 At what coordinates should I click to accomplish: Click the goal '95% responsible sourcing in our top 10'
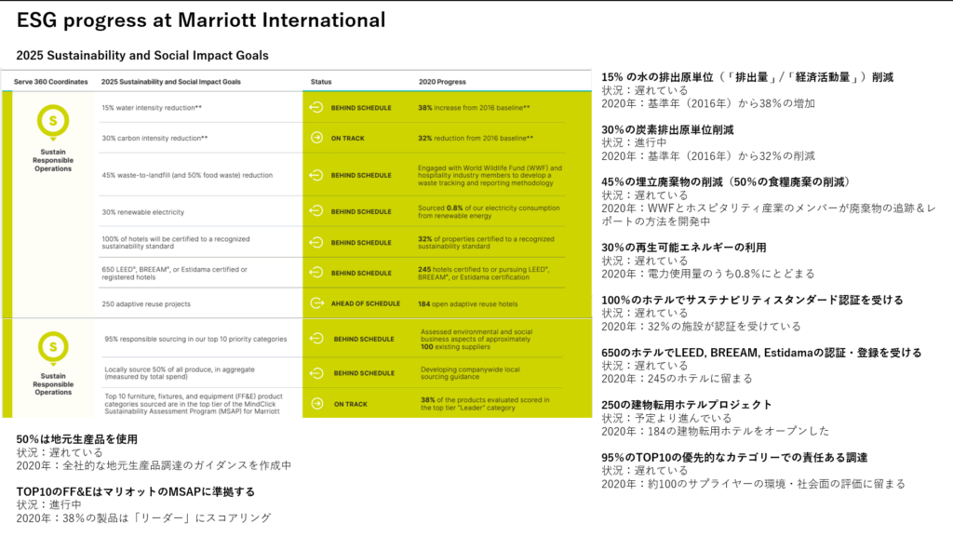click(x=195, y=339)
